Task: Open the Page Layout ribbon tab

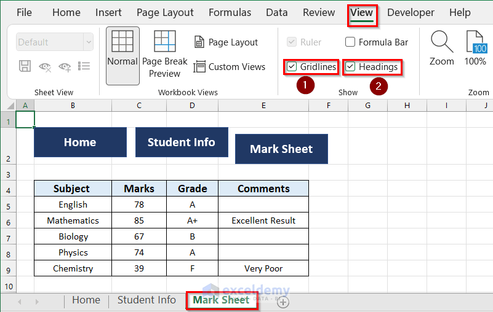Action: coord(165,12)
